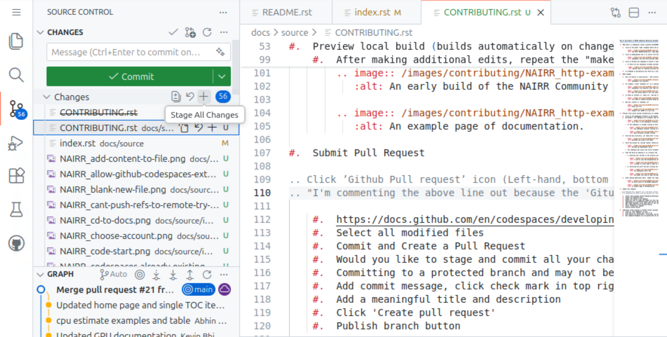667x337 pixels.
Task: Open the Commit button dropdown arrow
Action: click(x=222, y=77)
